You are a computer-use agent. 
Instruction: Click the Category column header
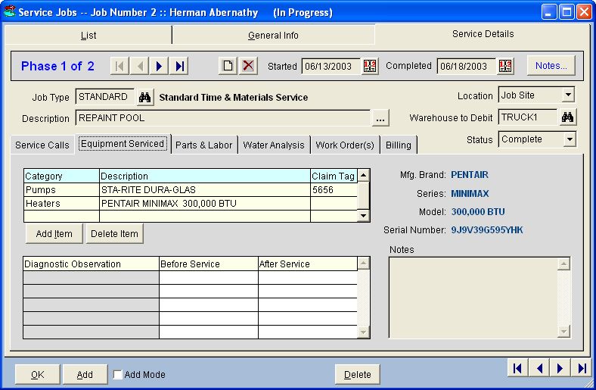pos(61,176)
